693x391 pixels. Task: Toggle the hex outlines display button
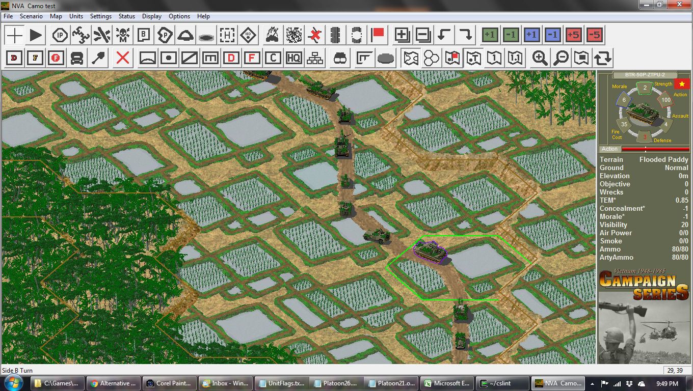pyautogui.click(x=432, y=58)
